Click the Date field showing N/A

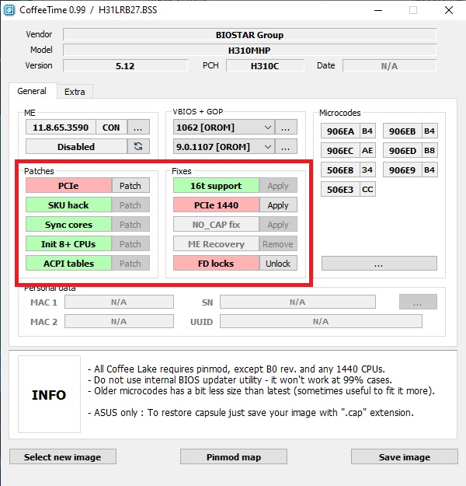390,66
